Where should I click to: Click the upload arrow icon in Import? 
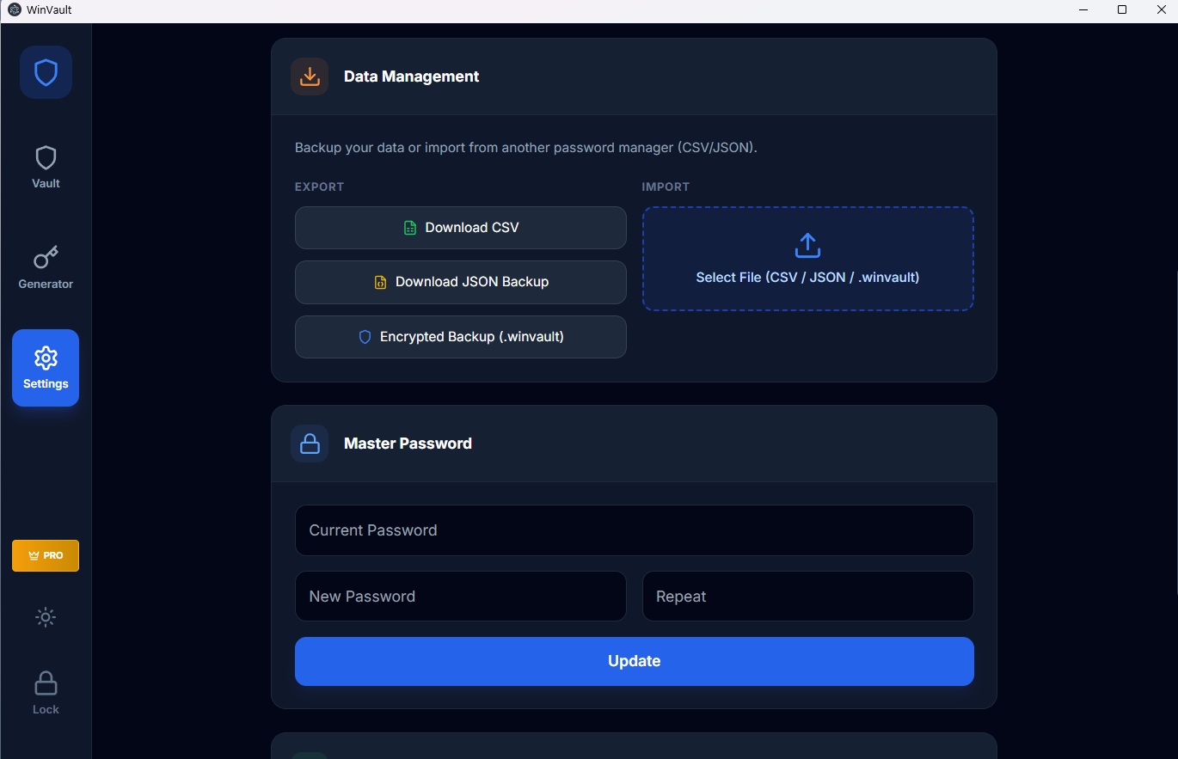click(x=807, y=246)
